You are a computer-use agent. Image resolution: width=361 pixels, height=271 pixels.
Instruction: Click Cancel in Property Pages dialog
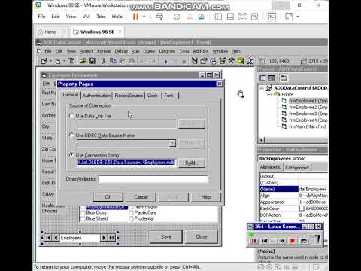(141, 197)
